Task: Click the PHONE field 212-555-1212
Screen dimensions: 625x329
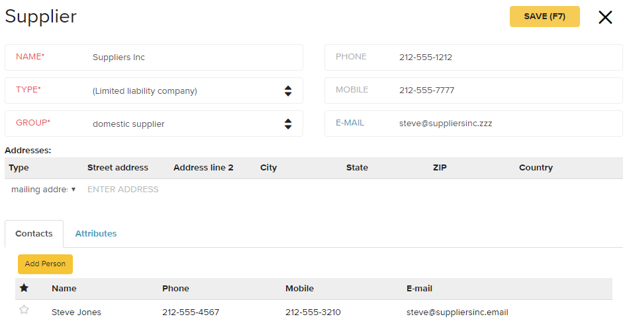Action: coord(473,57)
